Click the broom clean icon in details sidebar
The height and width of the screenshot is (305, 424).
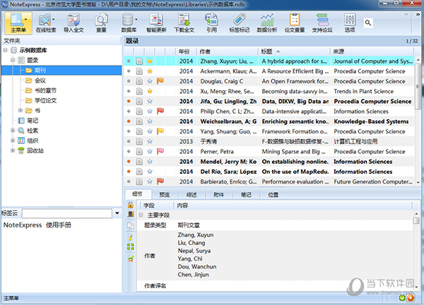tap(131, 237)
